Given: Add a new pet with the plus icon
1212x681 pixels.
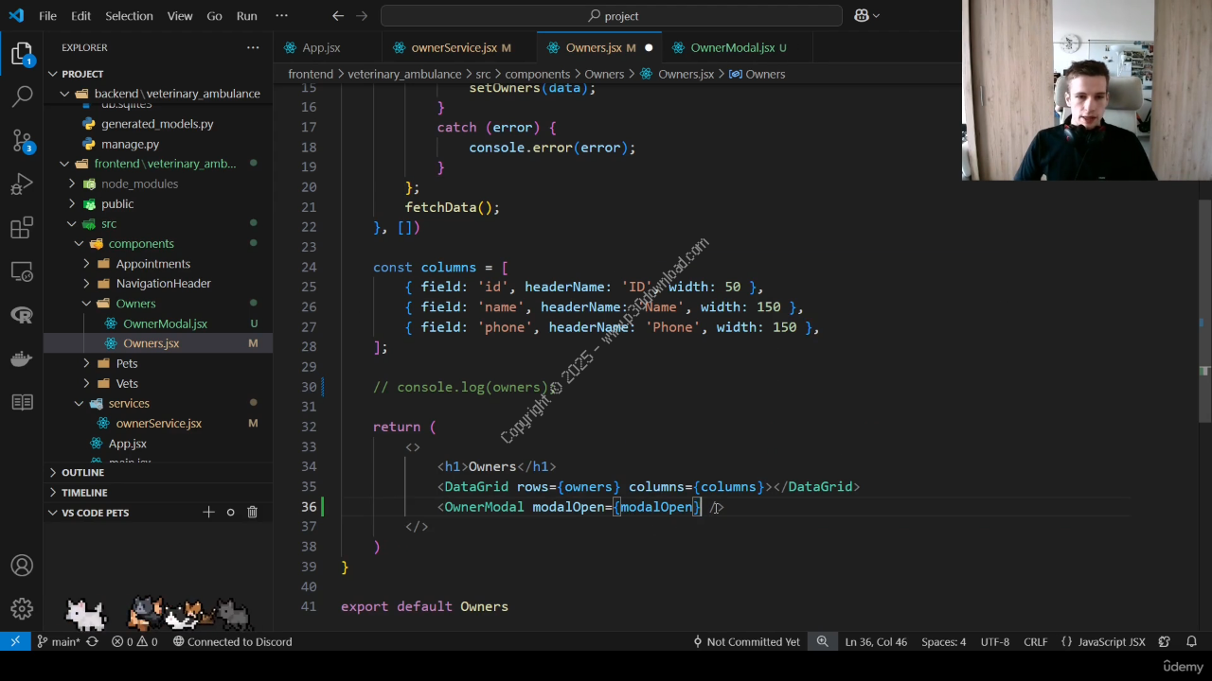Looking at the screenshot, I should tap(208, 512).
